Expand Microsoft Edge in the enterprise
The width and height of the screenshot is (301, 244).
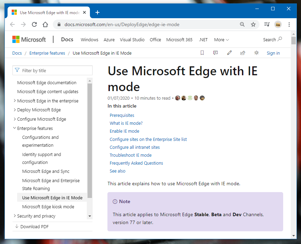(x=15, y=101)
